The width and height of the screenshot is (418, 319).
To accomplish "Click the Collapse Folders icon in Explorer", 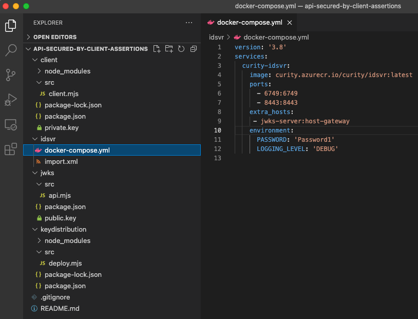I will pyautogui.click(x=193, y=49).
